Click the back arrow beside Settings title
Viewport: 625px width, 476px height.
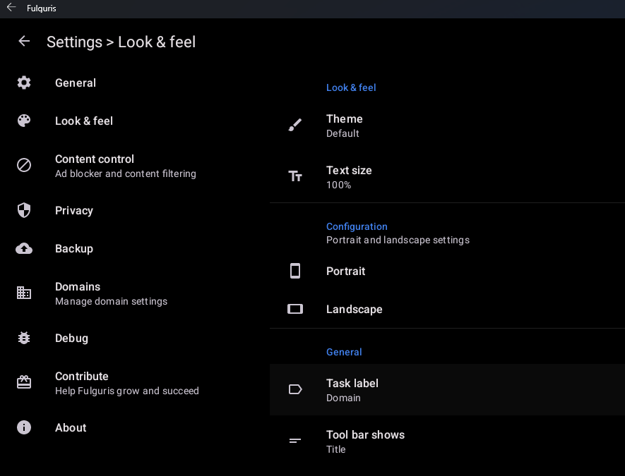point(23,41)
